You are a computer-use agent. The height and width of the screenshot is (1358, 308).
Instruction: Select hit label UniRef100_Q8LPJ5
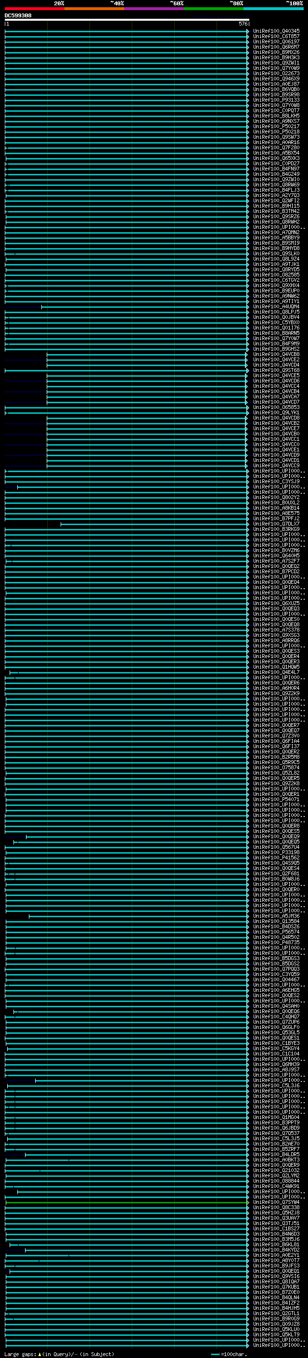276,312
